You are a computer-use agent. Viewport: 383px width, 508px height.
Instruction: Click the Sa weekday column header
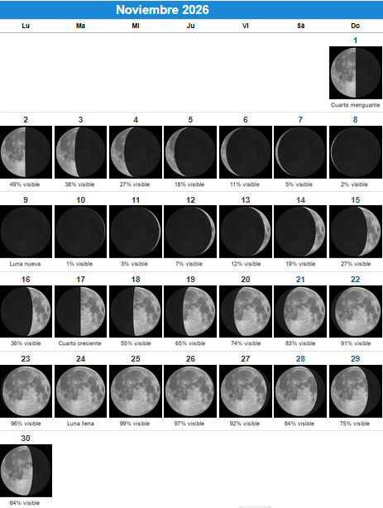coord(301,26)
